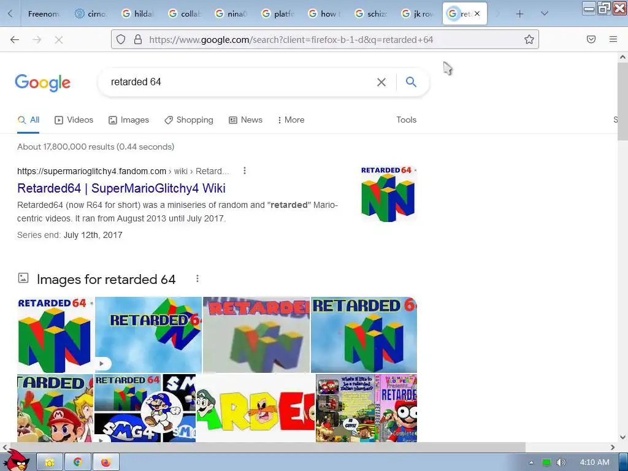Open the SMG4 collage image
Screen dimensions: 628x471
[x=145, y=408]
